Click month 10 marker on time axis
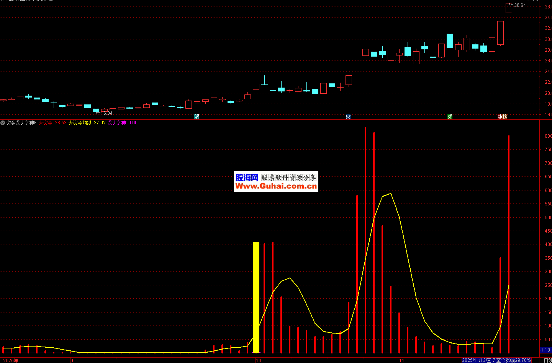Screen dimensions: 552x363 259,360
